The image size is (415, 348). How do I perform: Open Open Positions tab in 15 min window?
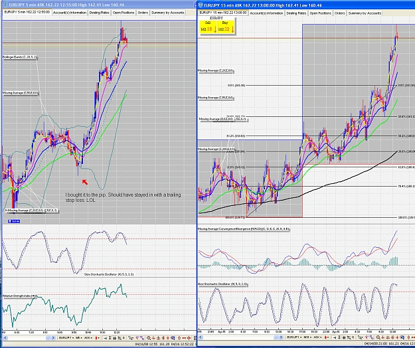pos(320,13)
